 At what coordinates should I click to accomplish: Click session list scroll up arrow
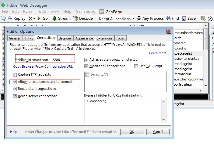tap(206, 25)
